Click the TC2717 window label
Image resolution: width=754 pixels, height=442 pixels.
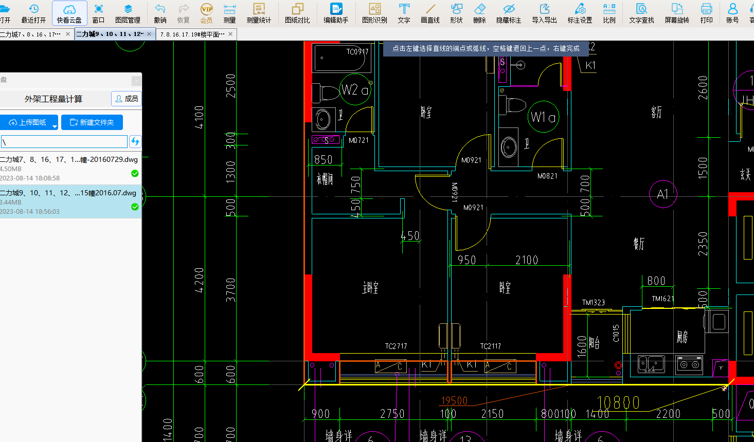coord(396,346)
